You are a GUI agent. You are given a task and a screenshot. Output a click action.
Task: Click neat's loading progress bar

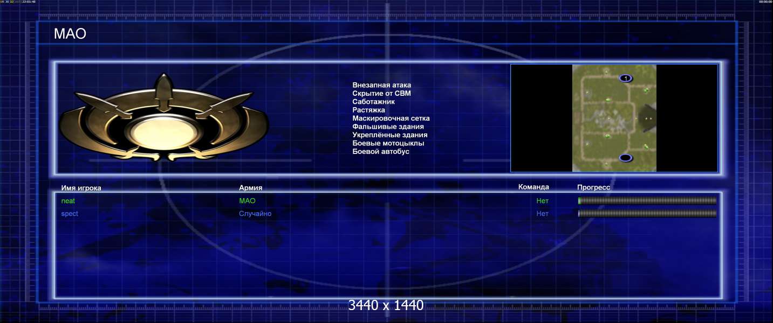[647, 201]
